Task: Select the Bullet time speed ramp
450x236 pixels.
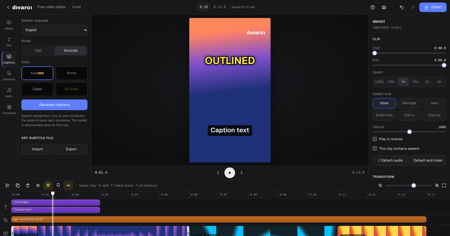Action: coord(384,115)
